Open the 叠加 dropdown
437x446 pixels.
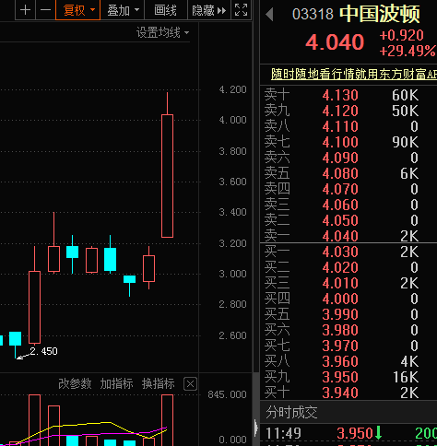[x=123, y=10]
